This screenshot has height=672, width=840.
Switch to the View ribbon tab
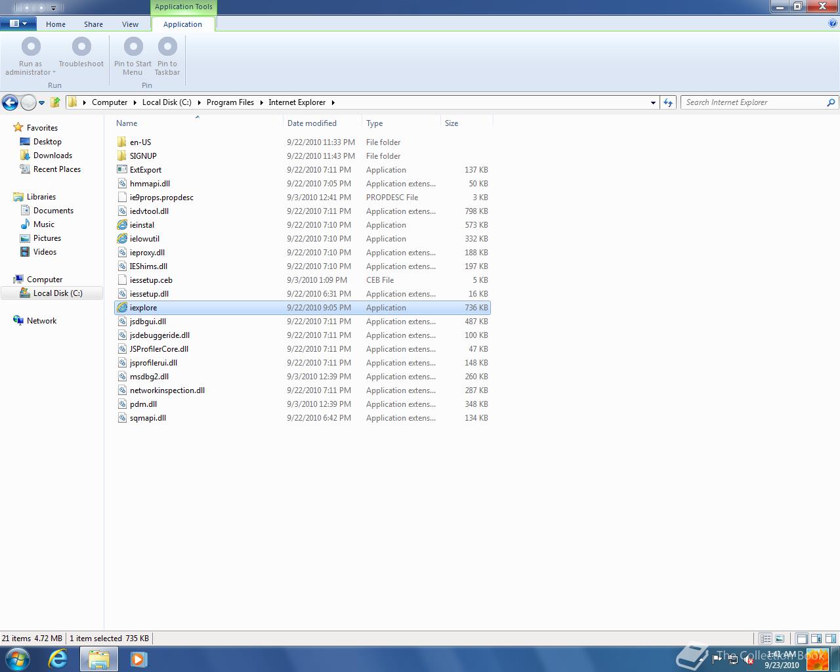(x=130, y=24)
